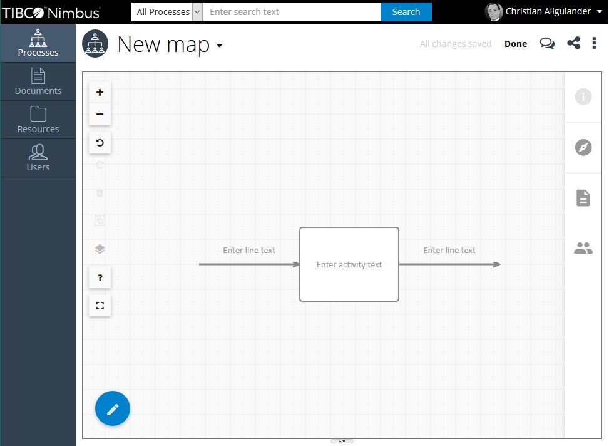Select the incoming arrow line into activity
The height and width of the screenshot is (446, 609).
coord(249,264)
